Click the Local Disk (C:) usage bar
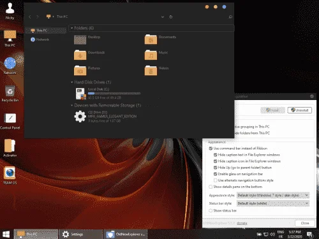The width and height of the screenshot is (319, 239). click(114, 93)
